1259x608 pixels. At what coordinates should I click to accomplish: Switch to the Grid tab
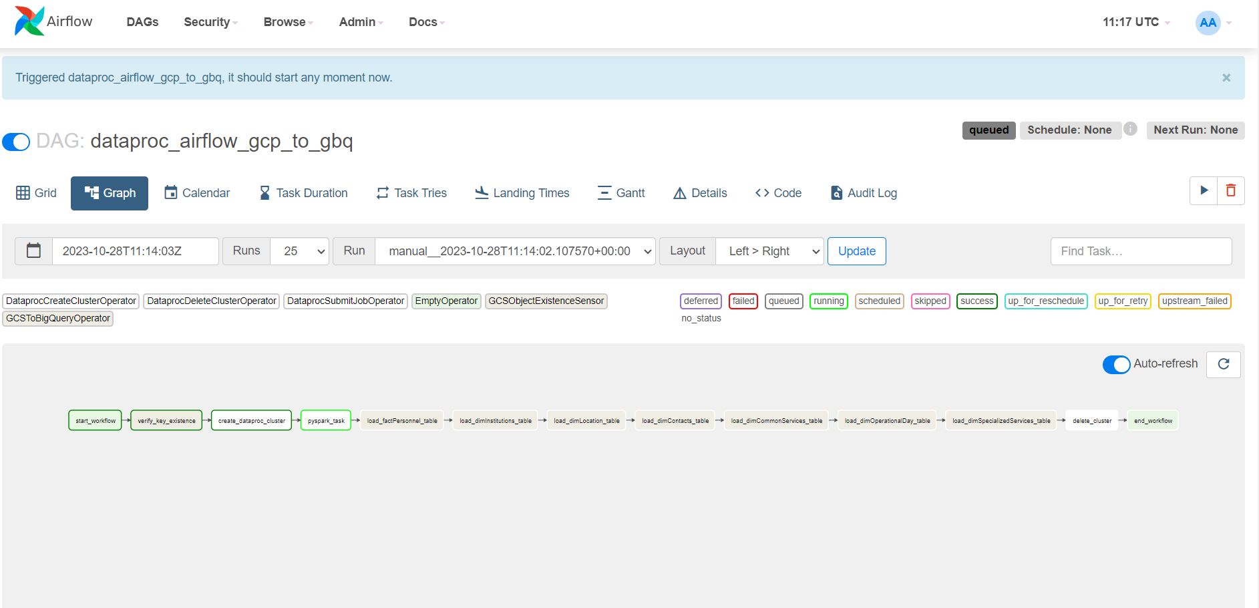pos(36,193)
